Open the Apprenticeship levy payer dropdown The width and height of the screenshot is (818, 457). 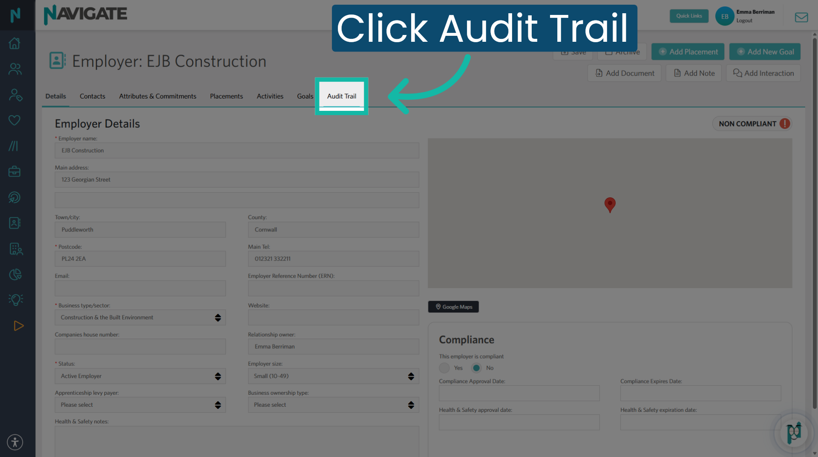coord(140,405)
